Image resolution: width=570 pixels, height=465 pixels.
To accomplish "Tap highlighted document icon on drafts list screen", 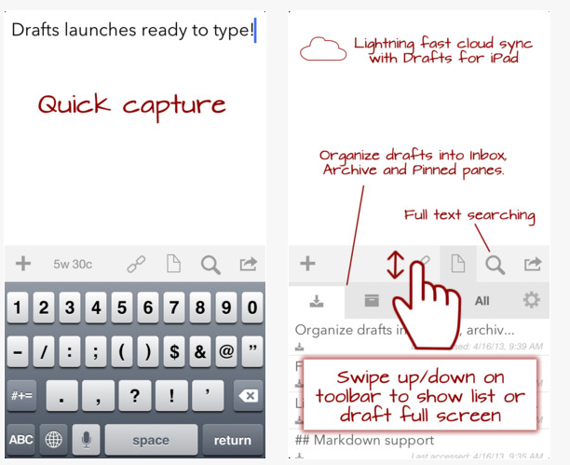I will [458, 264].
